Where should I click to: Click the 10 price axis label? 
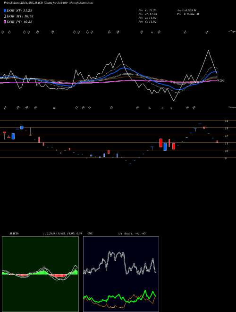tap(226, 151)
